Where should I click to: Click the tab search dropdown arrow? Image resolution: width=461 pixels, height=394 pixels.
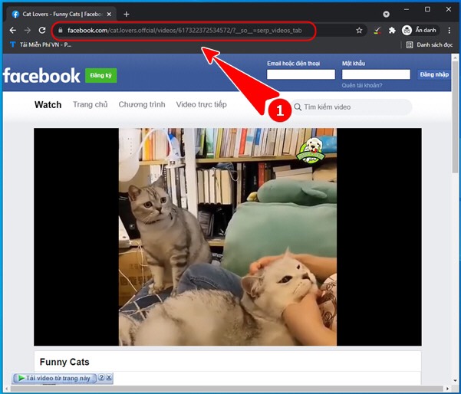[387, 14]
